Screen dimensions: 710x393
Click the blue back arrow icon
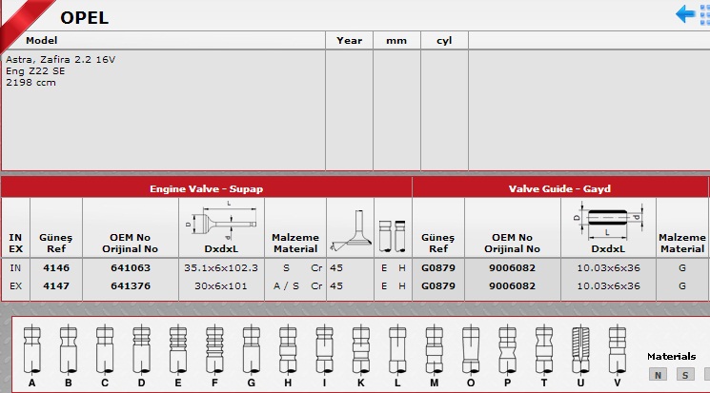pos(685,13)
